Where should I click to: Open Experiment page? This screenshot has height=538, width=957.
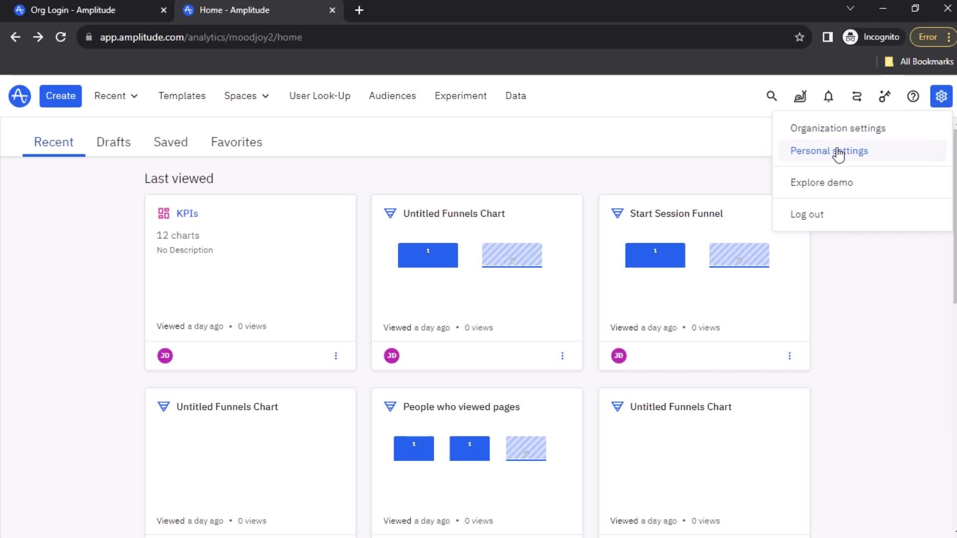(461, 96)
